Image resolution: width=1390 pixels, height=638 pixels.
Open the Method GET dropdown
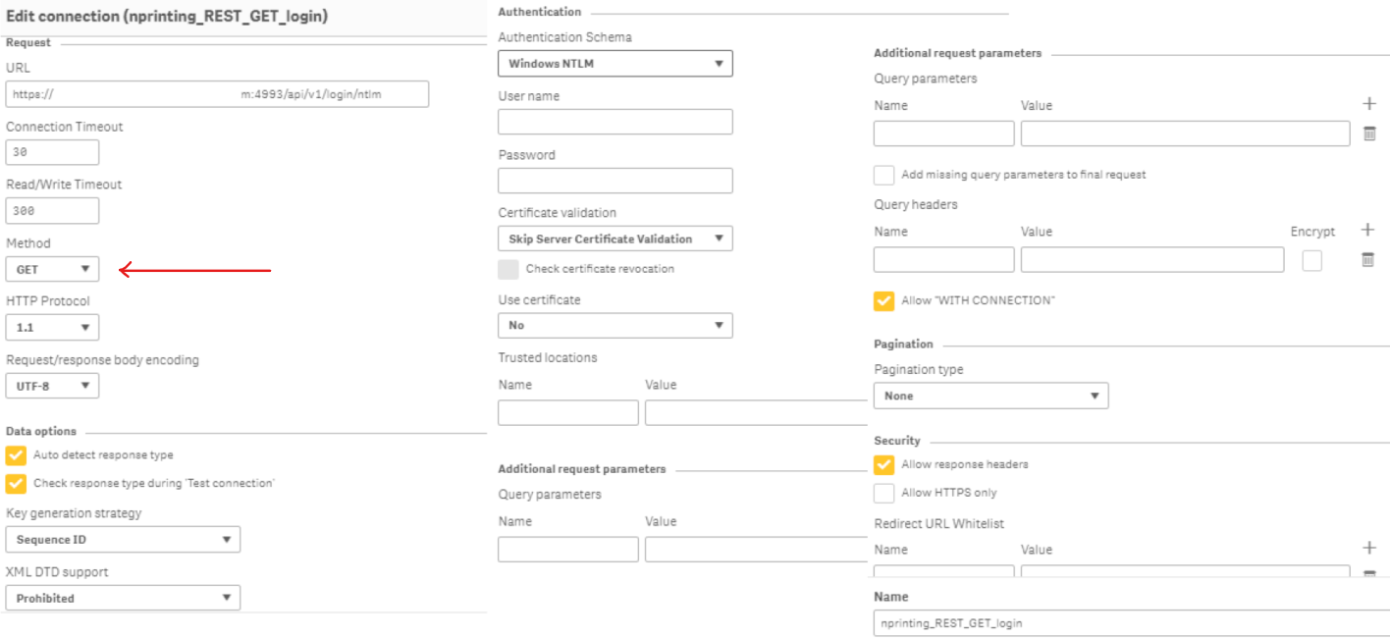[52, 269]
